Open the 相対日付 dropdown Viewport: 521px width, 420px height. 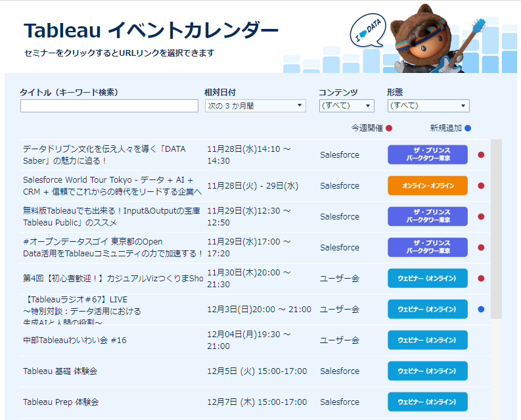255,106
